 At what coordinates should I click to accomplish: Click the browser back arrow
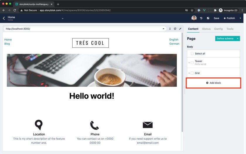4,10
